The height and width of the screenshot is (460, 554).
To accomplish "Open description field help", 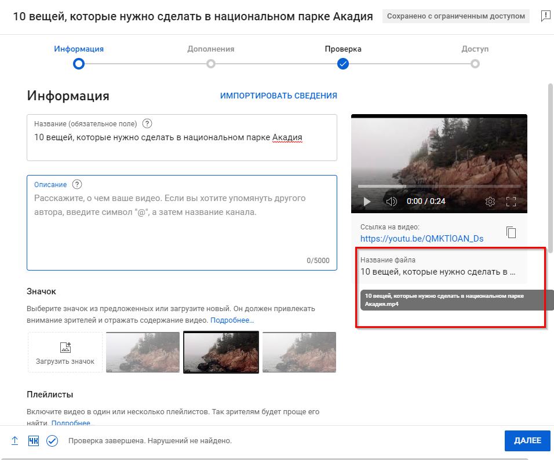I will (x=77, y=184).
